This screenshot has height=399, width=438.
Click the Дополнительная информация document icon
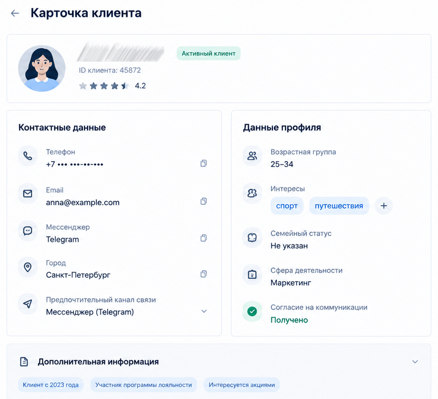tap(24, 362)
